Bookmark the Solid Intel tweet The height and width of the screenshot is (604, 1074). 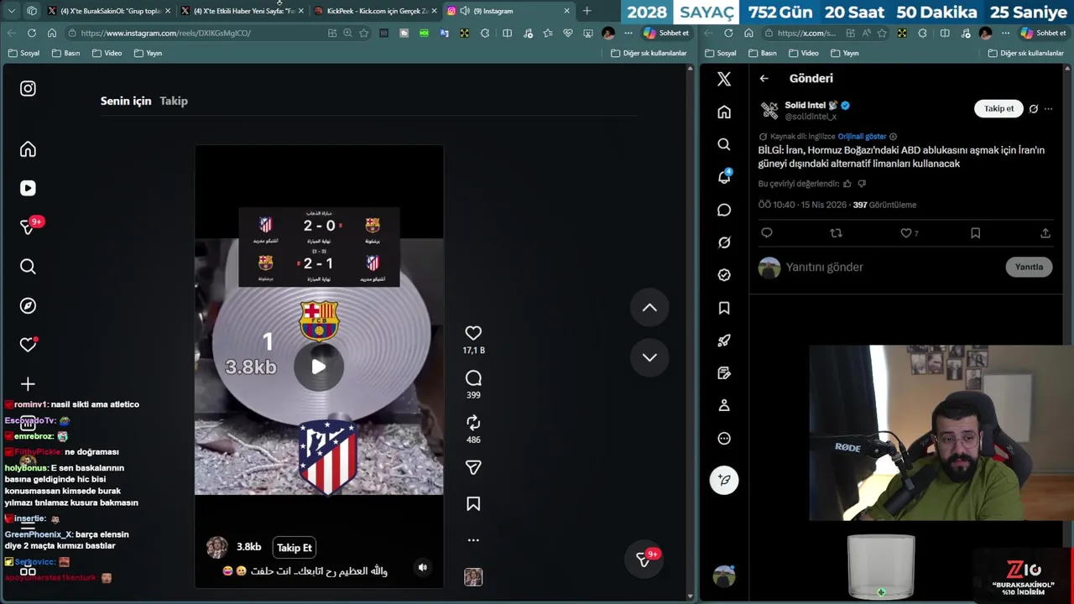975,233
